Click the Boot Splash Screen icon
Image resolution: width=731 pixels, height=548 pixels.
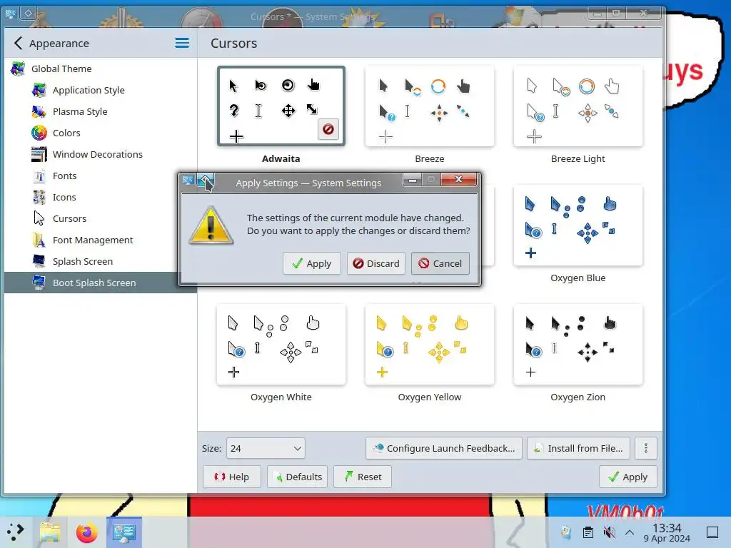click(39, 283)
